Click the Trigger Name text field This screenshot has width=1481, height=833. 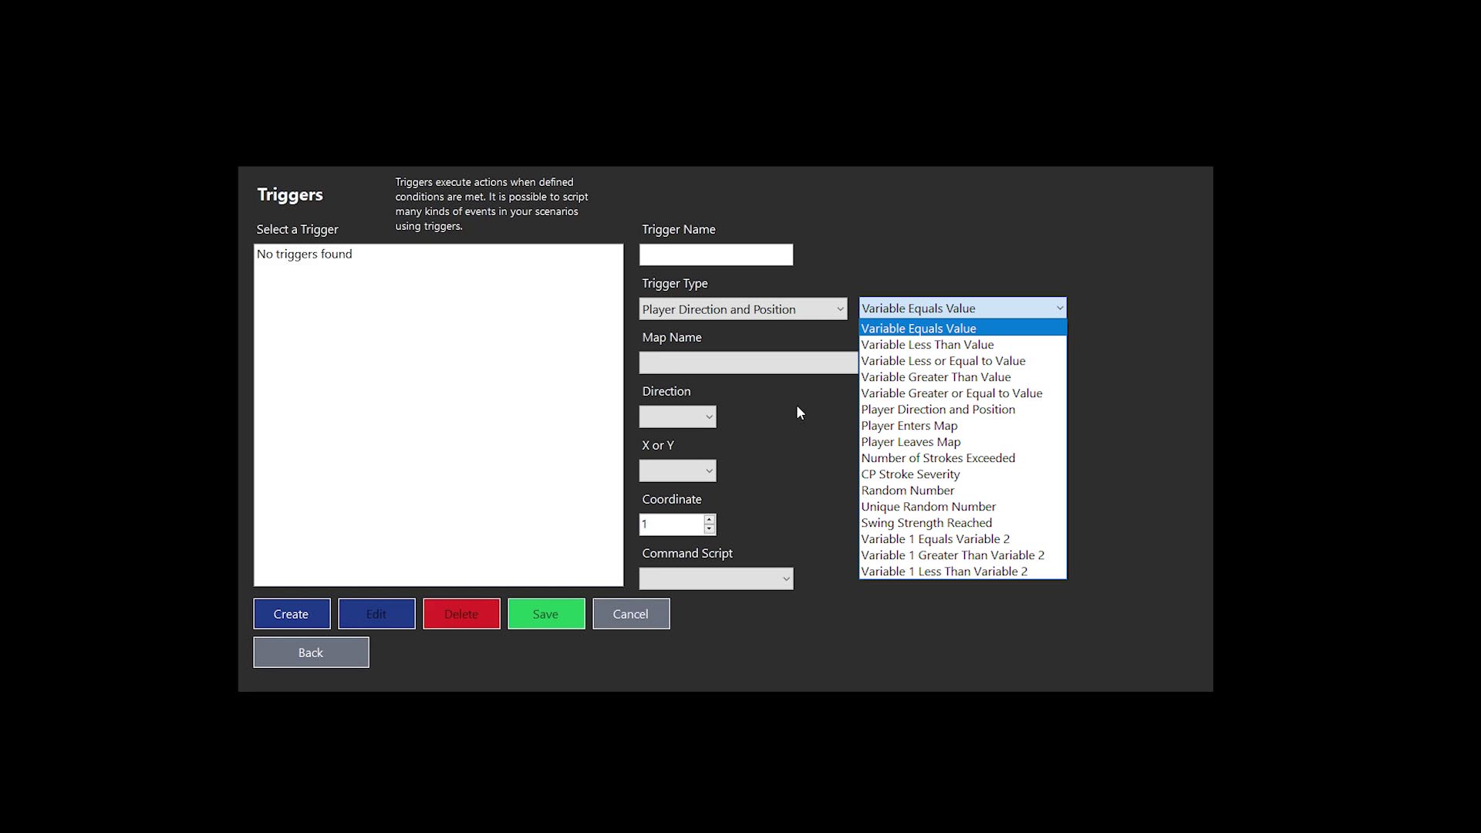[x=715, y=255]
